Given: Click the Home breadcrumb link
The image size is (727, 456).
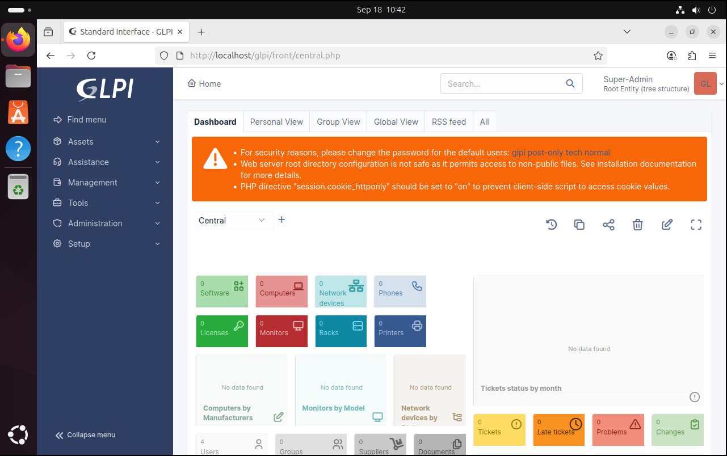Looking at the screenshot, I should tap(204, 84).
